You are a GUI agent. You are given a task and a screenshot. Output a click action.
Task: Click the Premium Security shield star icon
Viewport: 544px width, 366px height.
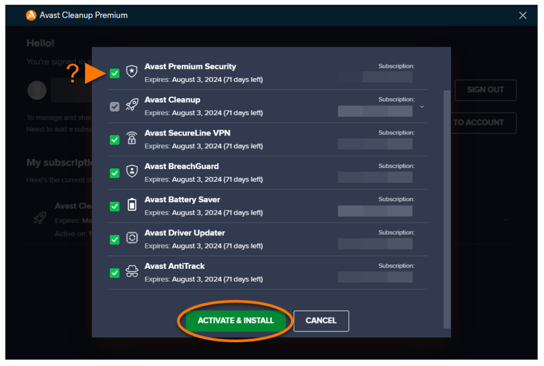tap(132, 71)
